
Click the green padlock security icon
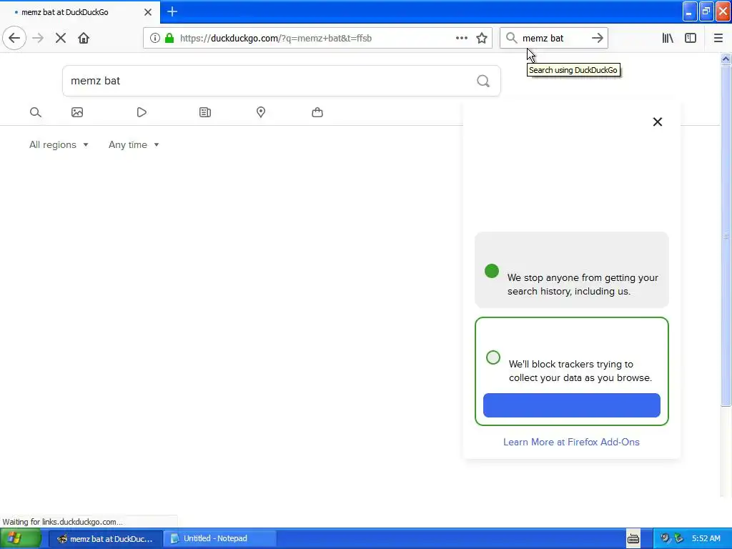(x=169, y=38)
